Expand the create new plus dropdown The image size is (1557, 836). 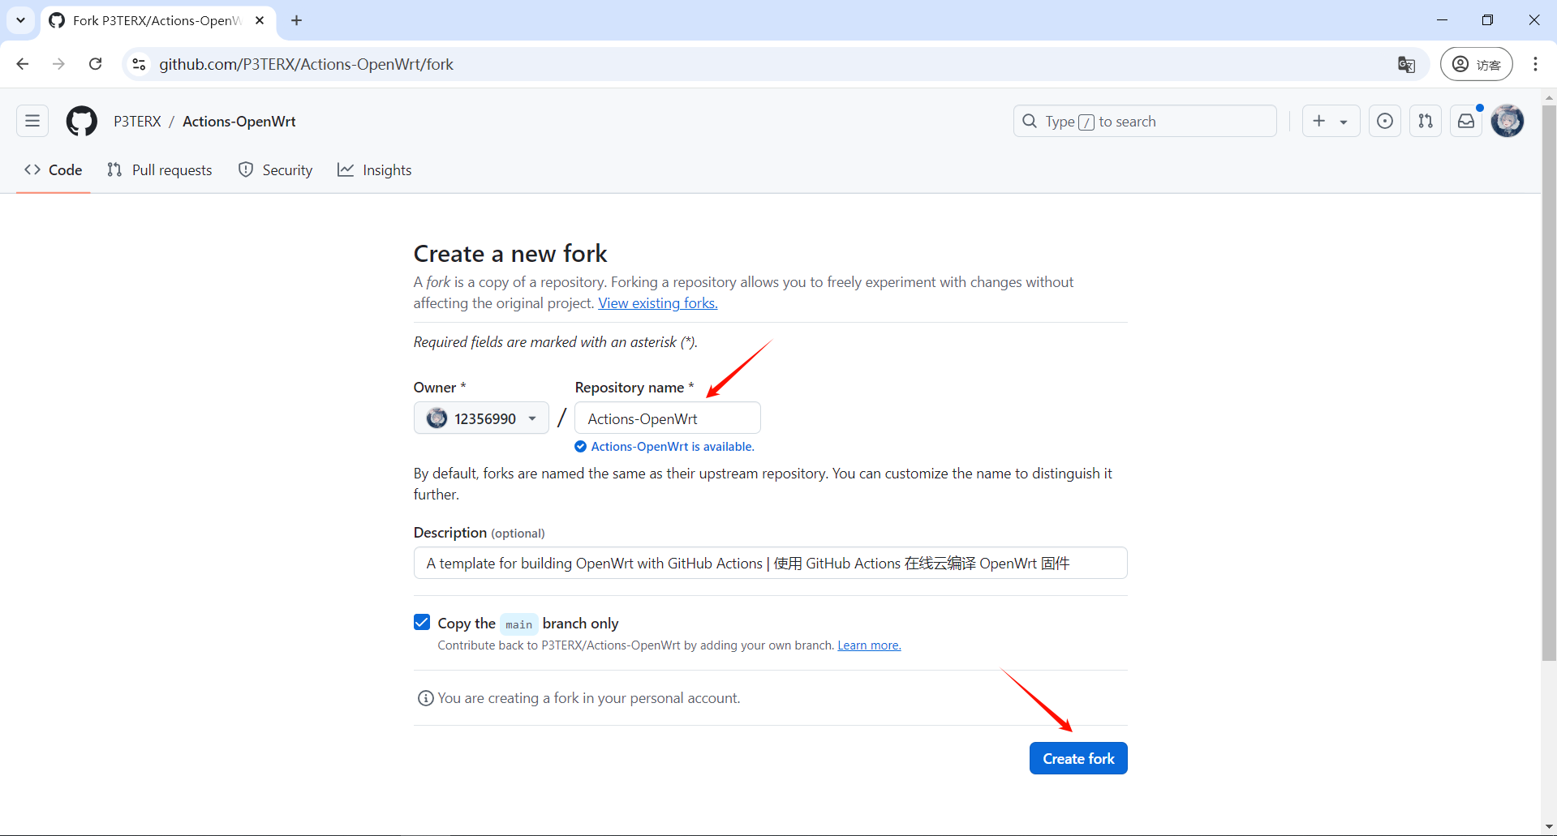(1330, 122)
